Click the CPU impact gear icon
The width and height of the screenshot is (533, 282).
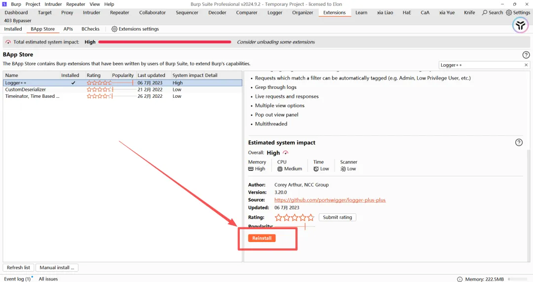point(280,169)
